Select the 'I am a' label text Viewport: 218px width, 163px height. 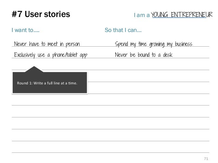pyautogui.click(x=141, y=15)
